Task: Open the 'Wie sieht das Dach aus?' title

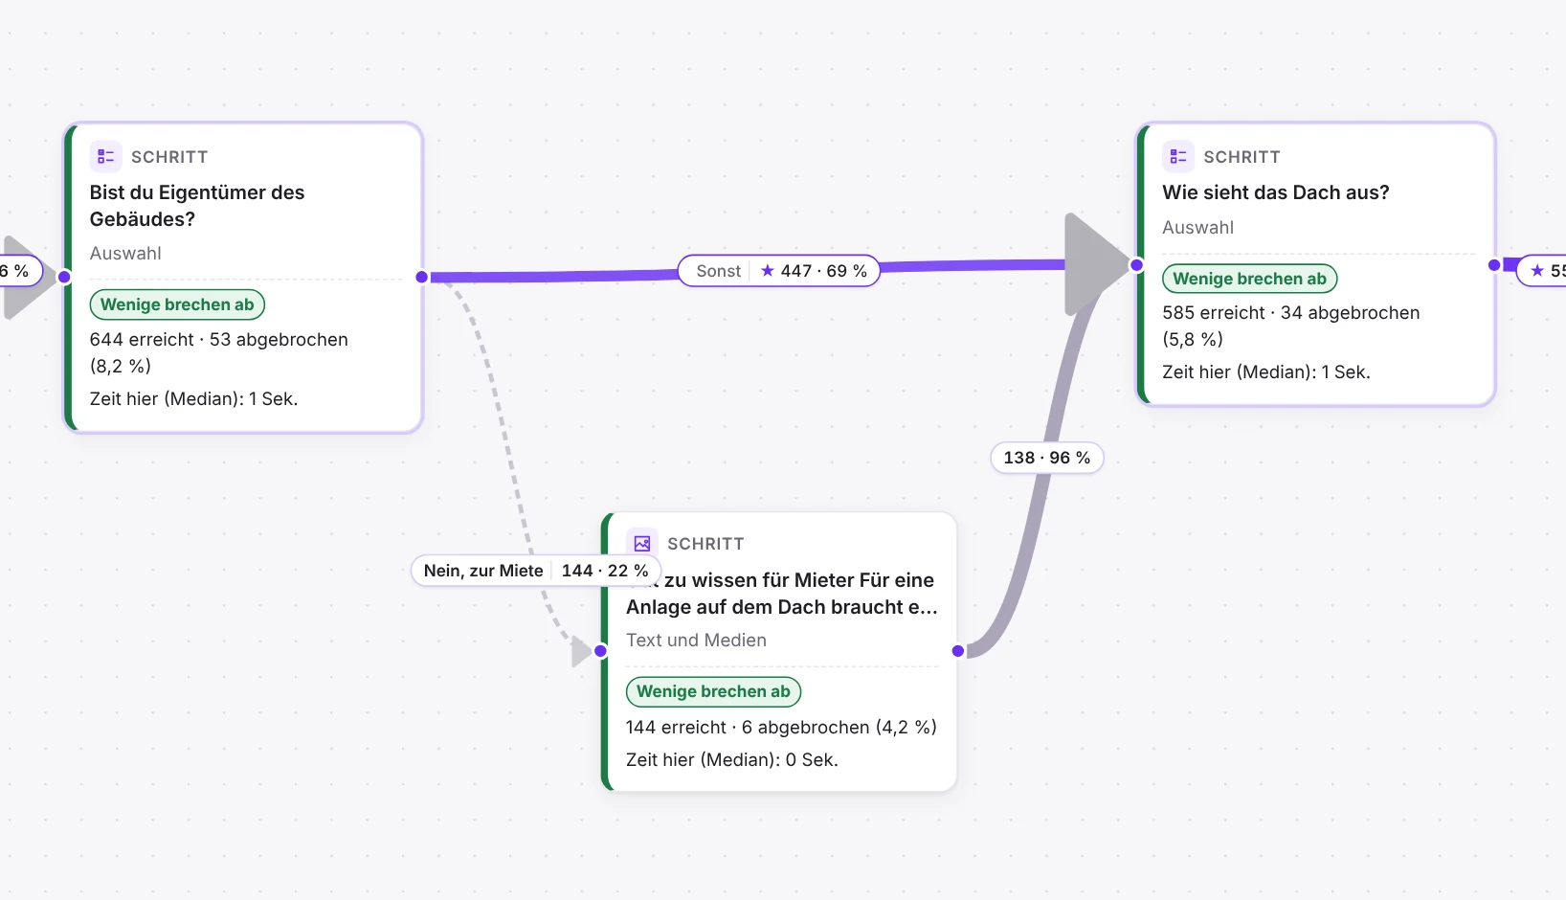Action: click(1276, 192)
